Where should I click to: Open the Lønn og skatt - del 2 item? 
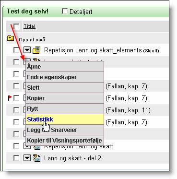point(72,158)
